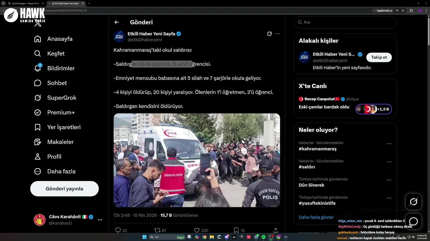Open the browser extensions puzzle icon

click(x=411, y=10)
